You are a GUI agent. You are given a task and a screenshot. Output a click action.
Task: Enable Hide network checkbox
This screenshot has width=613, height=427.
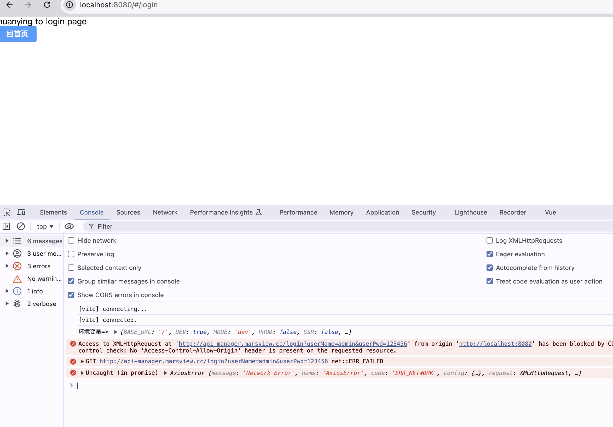pyautogui.click(x=71, y=241)
